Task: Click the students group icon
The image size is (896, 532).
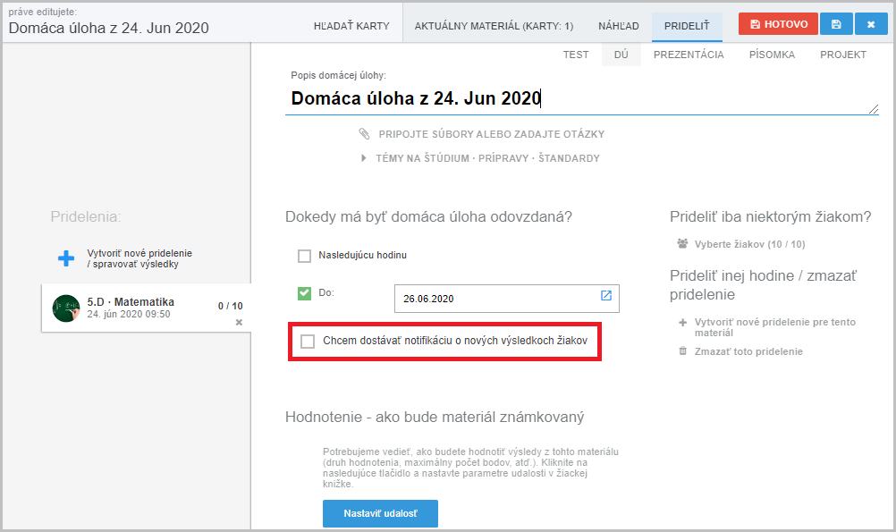Action: tap(683, 243)
